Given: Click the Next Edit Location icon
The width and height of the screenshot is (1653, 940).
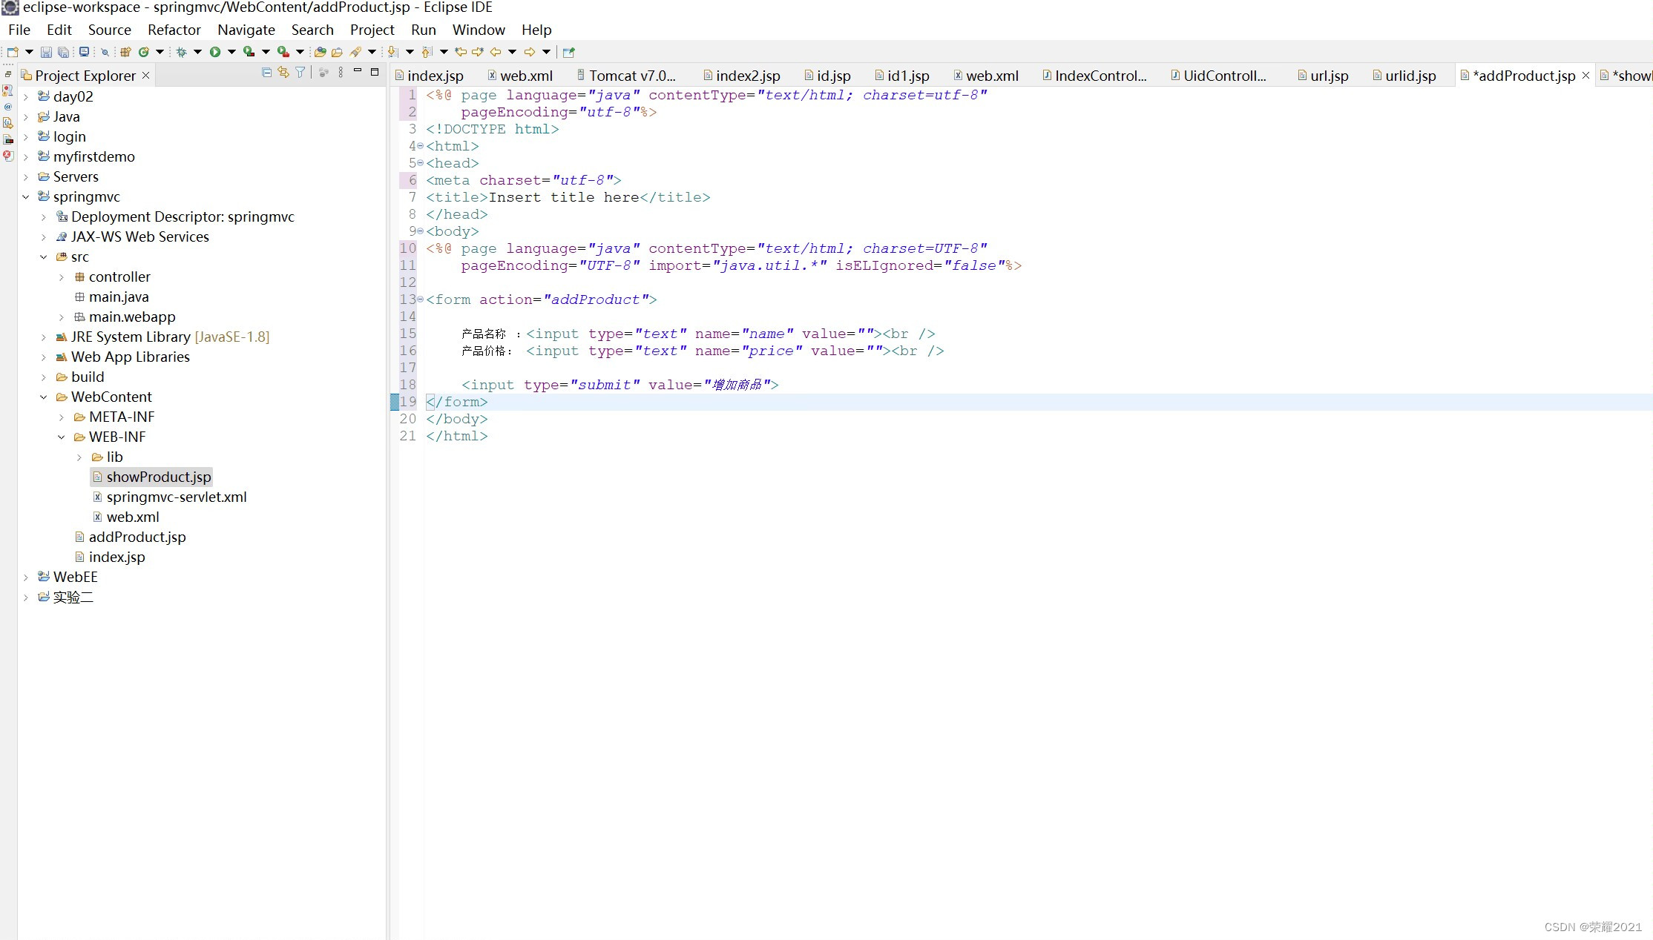Looking at the screenshot, I should [478, 52].
